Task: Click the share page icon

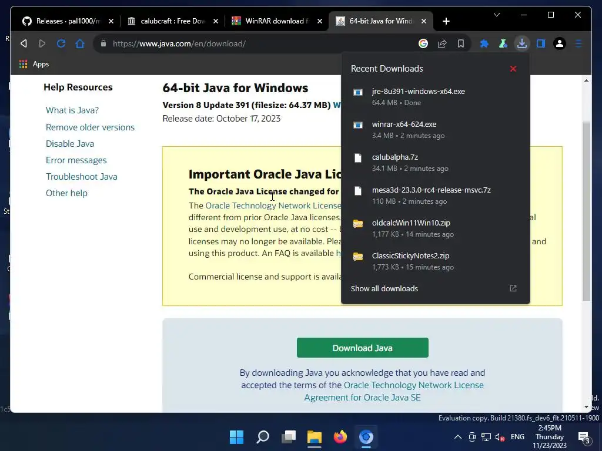Action: click(442, 43)
